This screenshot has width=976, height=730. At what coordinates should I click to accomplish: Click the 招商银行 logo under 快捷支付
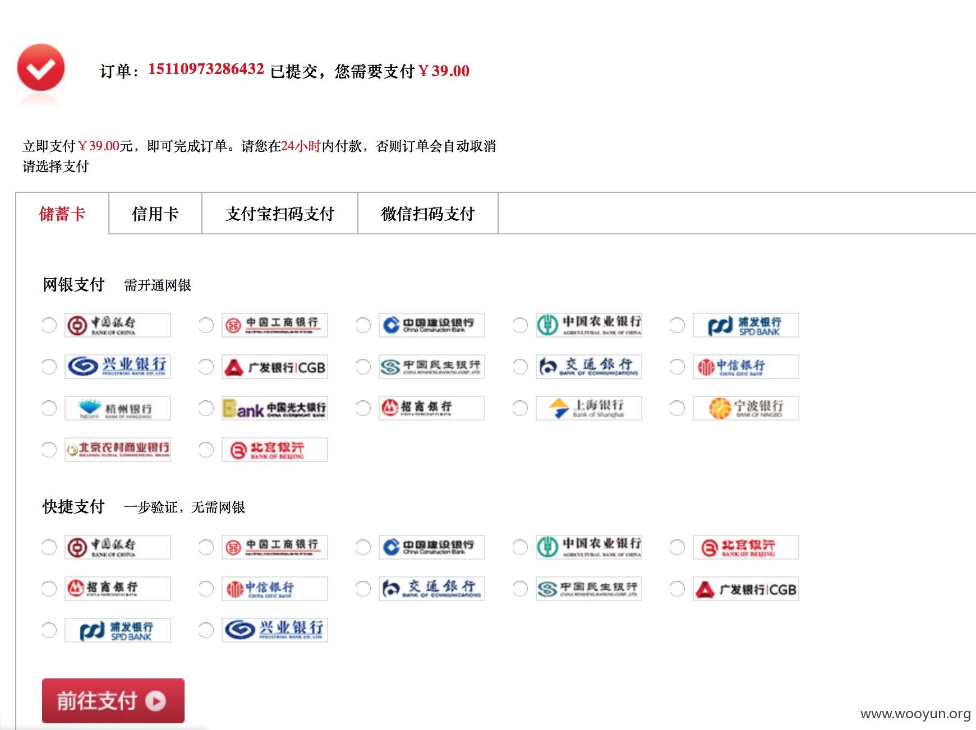[118, 589]
